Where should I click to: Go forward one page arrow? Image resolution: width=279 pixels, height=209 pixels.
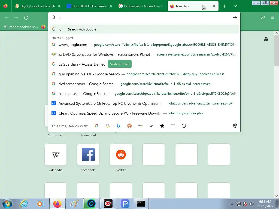[16, 18]
